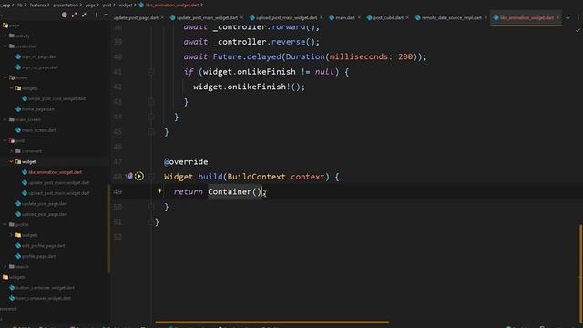Click the override marker icon on line 48

coord(129,176)
